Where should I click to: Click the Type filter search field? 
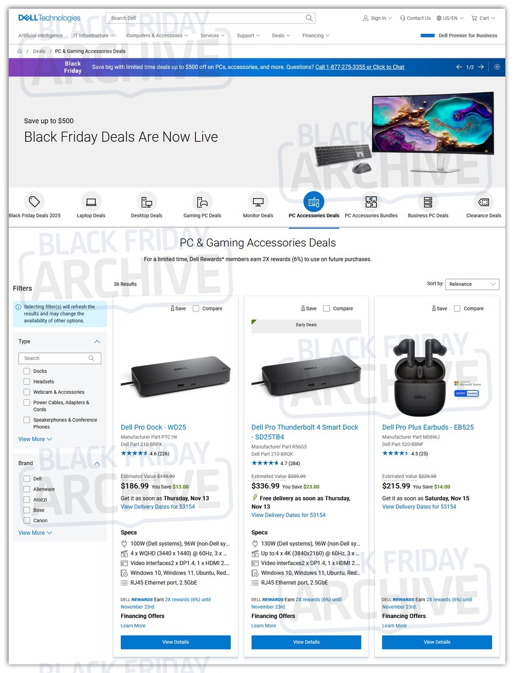59,359
